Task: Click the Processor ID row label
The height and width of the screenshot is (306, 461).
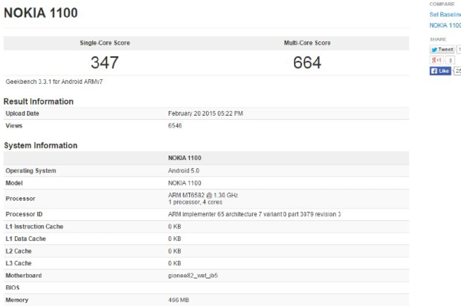Action: coord(24,214)
